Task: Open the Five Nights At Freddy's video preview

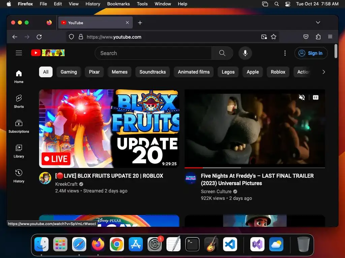Action: [x=255, y=129]
